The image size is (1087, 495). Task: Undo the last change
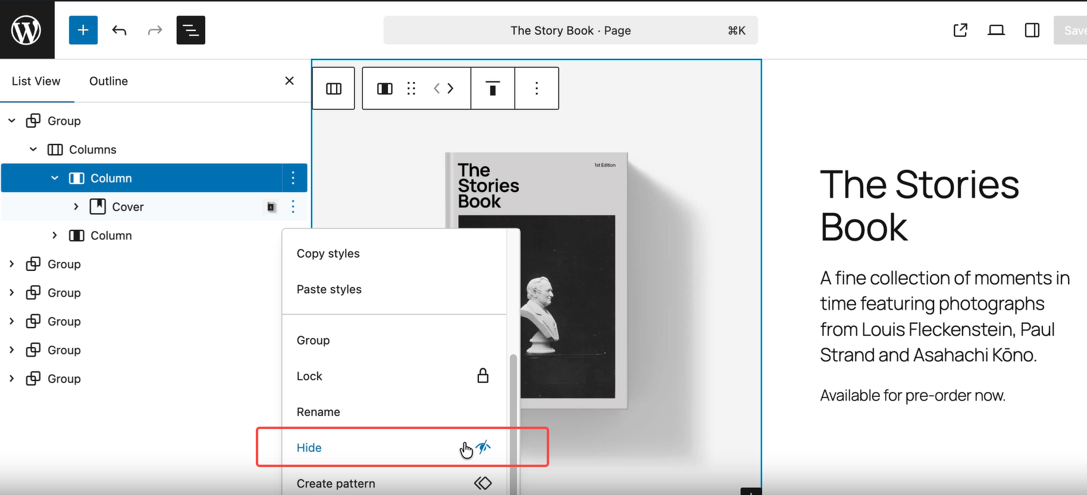[x=119, y=30]
